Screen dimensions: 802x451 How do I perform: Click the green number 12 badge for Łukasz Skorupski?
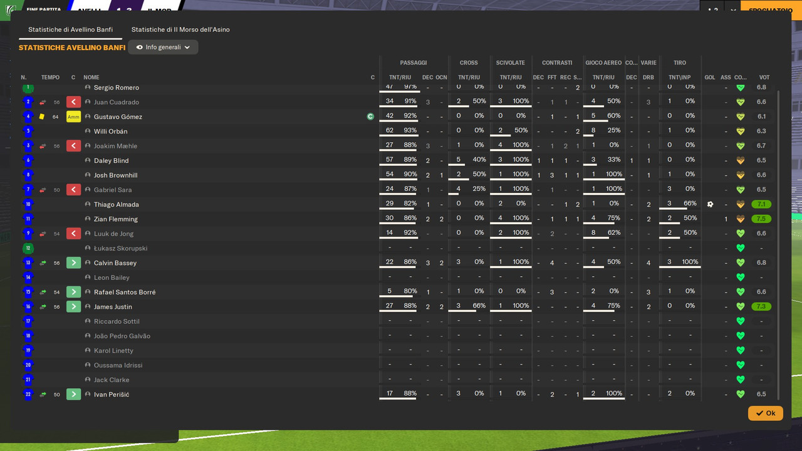(x=28, y=248)
